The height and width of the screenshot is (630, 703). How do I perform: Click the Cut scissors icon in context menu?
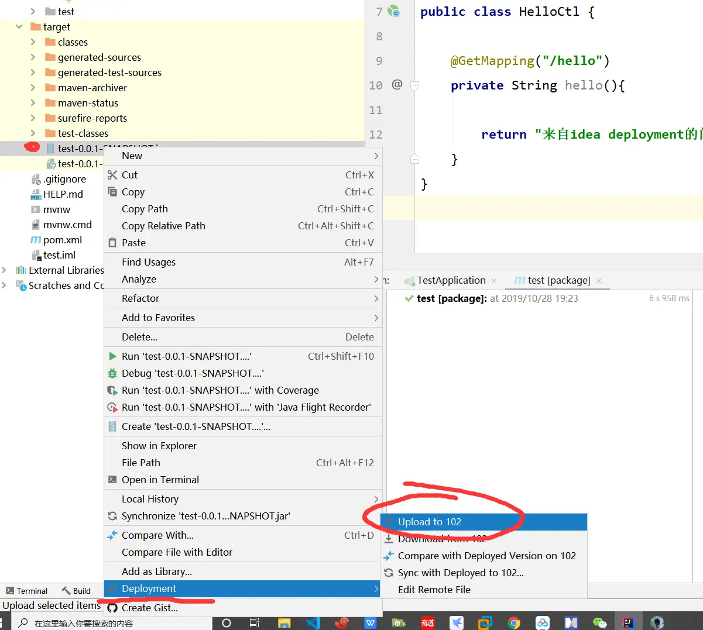coord(112,175)
